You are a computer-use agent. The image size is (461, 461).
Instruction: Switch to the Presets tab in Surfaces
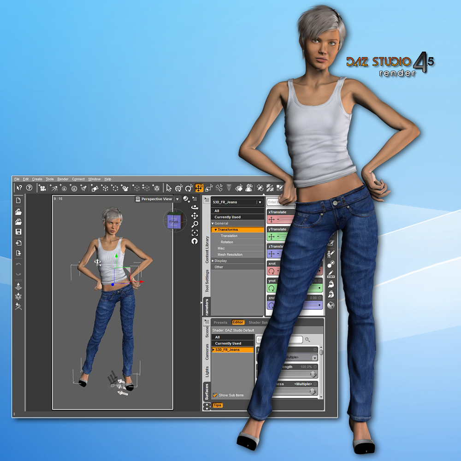click(220, 323)
